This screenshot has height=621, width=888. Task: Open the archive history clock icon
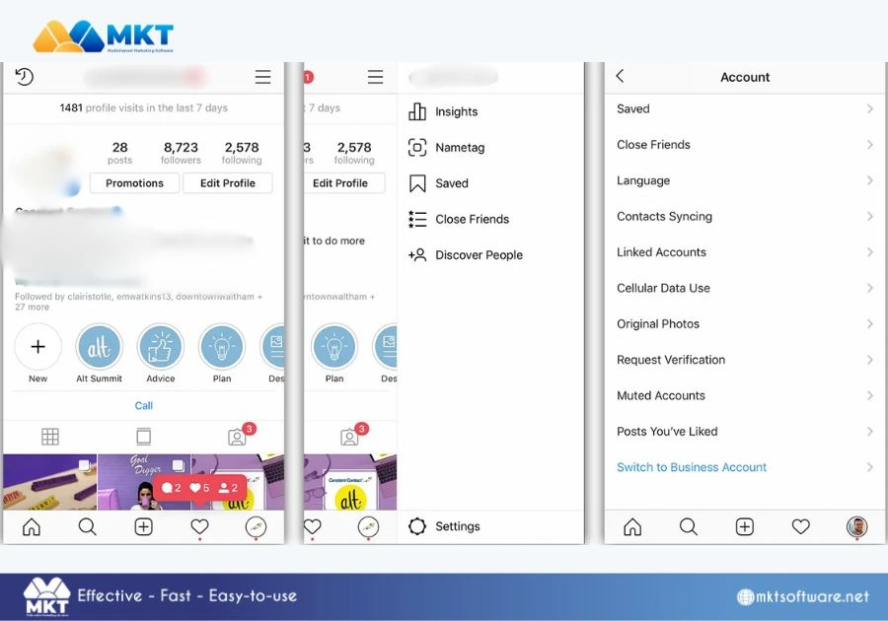coord(25,76)
